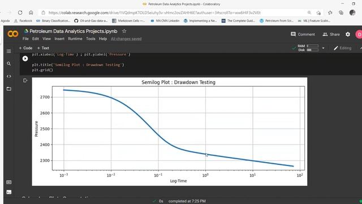
Task: Click the plt.title code line
Action: click(78, 65)
